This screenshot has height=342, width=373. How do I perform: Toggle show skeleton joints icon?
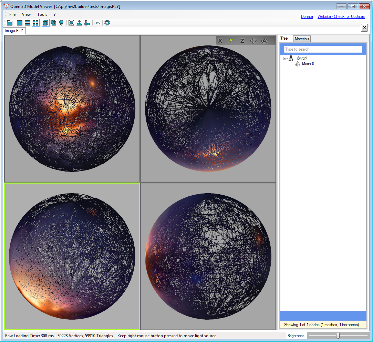[87, 23]
